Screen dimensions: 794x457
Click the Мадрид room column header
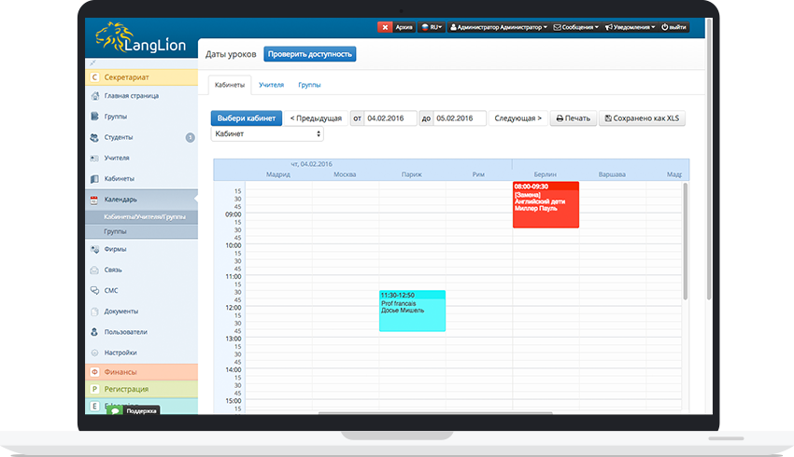coord(278,174)
